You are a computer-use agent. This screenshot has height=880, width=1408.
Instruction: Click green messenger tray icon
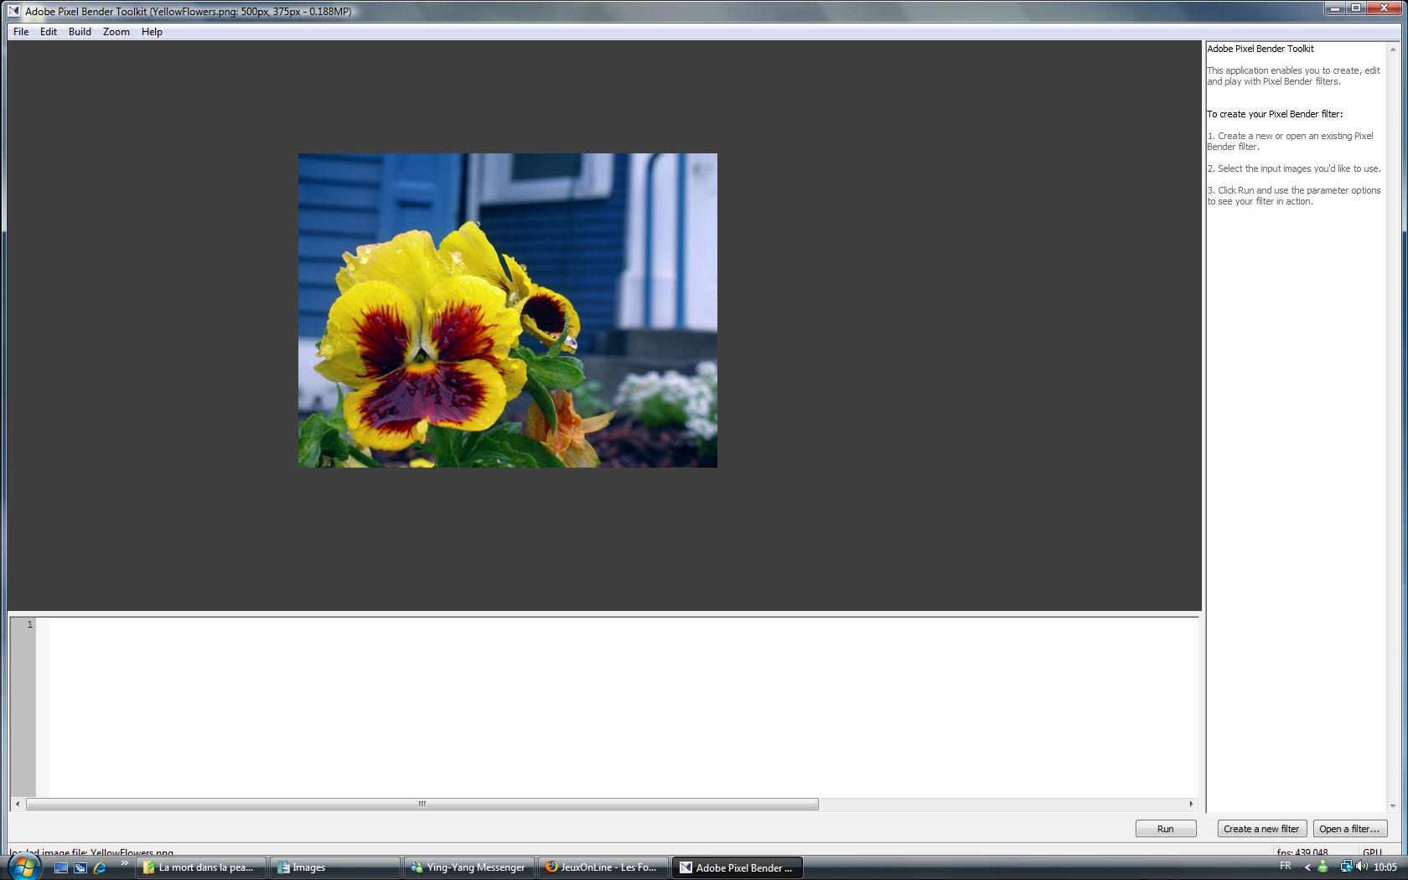click(1323, 867)
